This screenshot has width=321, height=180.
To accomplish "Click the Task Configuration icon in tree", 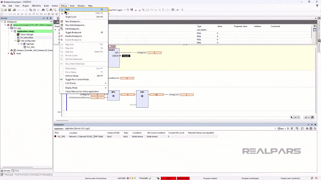I will (18, 41).
